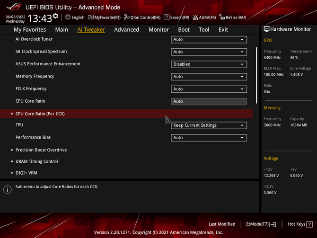Click the settings list scrollbar
The image size is (317, 238).
(x=256, y=75)
